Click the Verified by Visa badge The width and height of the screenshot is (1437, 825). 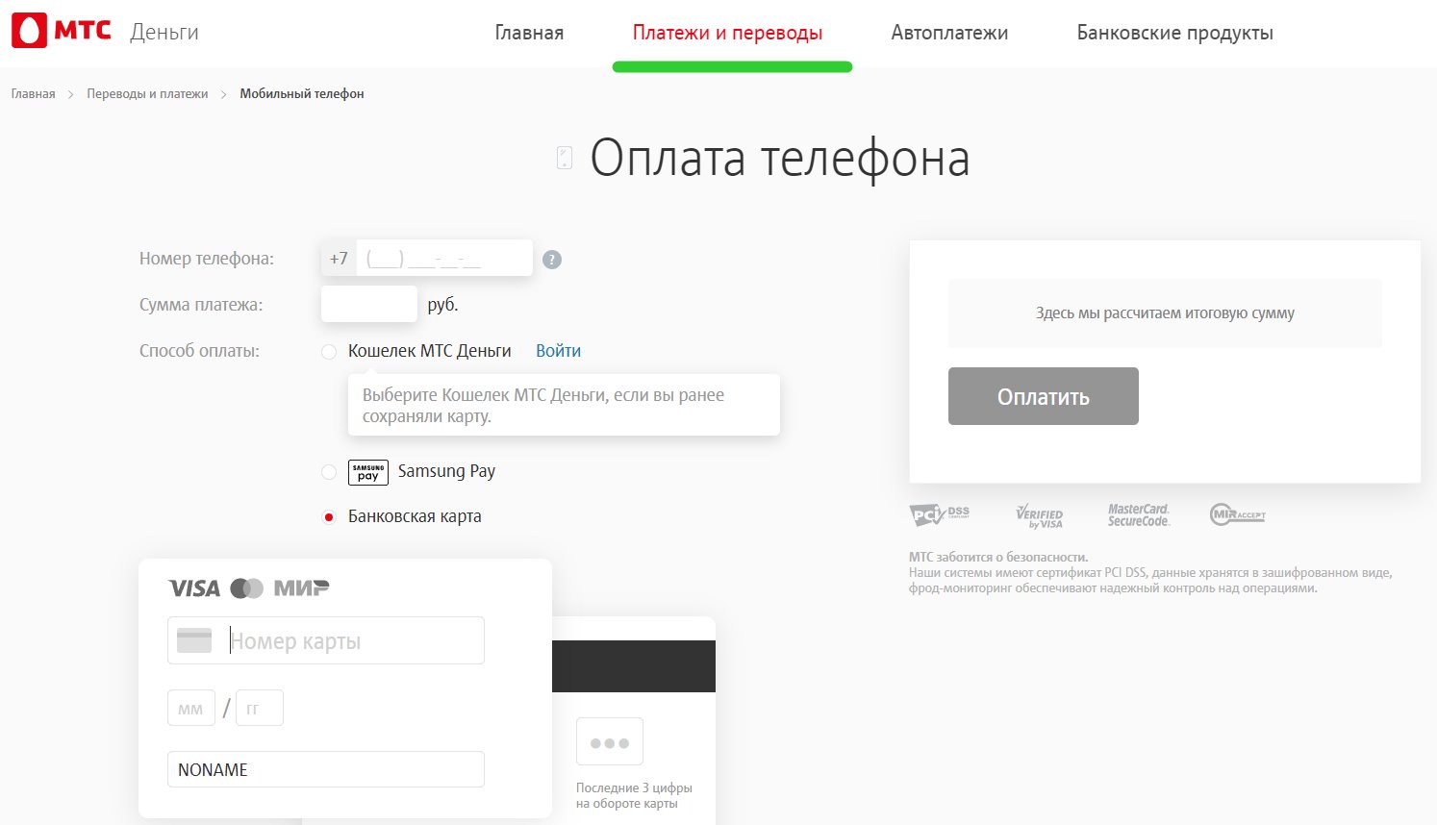[1040, 516]
